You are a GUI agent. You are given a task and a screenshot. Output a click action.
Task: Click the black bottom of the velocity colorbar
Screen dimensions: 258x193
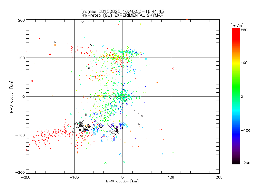pos(236,161)
